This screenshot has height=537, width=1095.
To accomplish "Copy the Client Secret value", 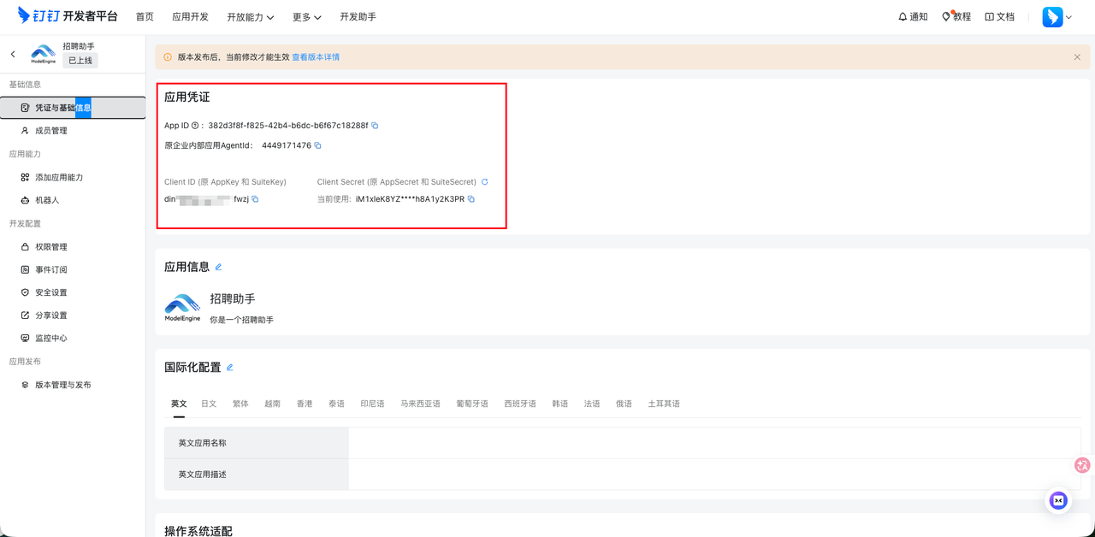I will pyautogui.click(x=471, y=199).
